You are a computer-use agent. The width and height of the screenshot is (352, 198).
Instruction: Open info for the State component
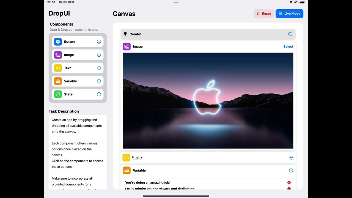(99, 94)
